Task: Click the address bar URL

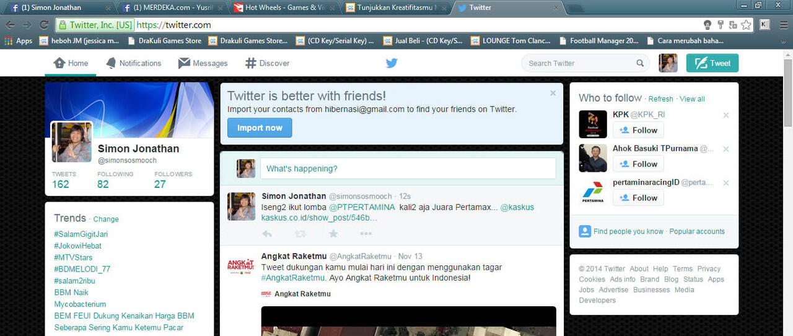Action: [173, 25]
